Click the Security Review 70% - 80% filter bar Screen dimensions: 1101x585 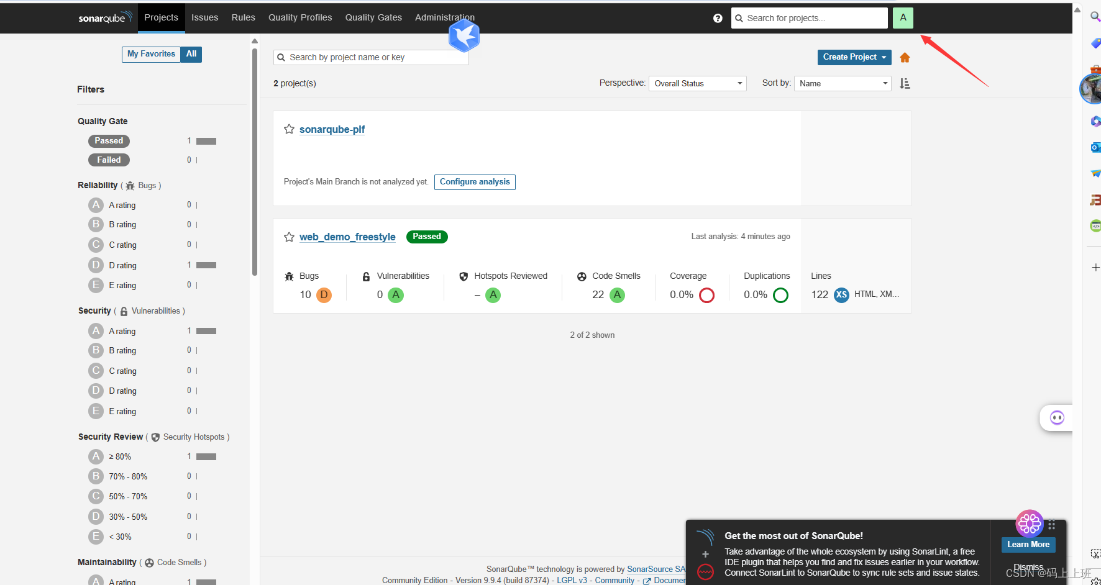pos(152,476)
